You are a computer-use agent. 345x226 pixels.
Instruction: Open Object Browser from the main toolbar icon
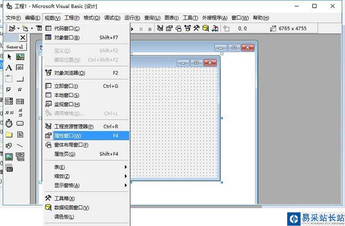pyautogui.click(x=188, y=28)
